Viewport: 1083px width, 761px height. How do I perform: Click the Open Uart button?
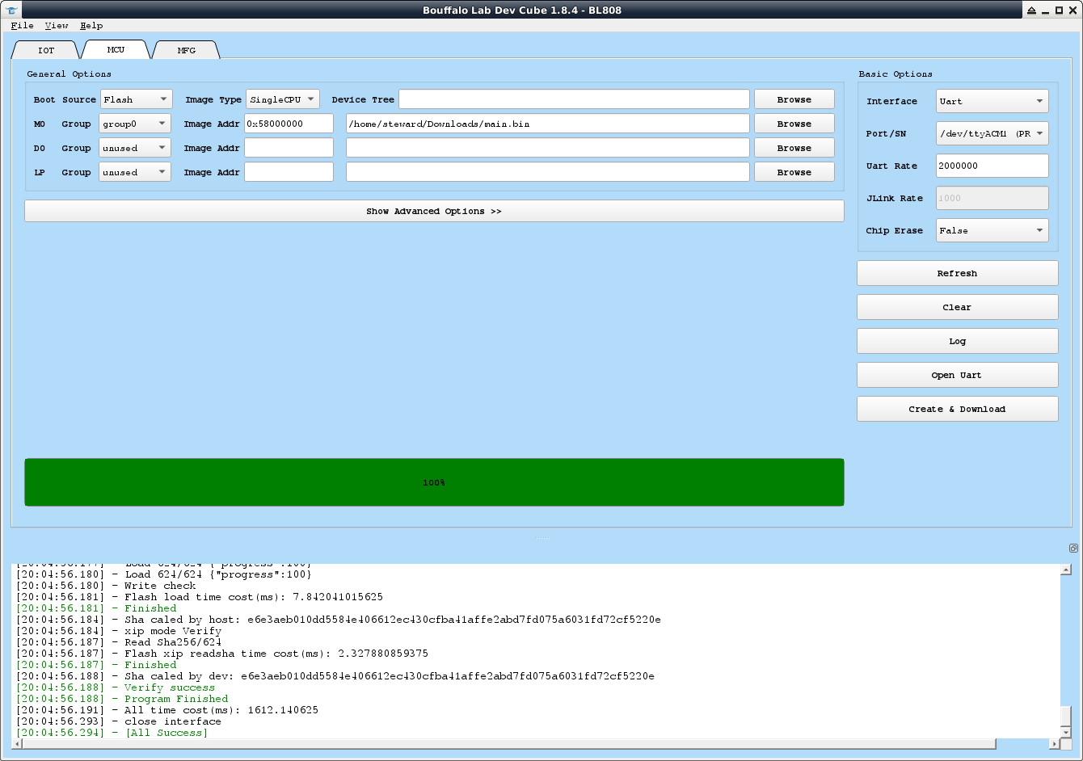[x=958, y=375]
